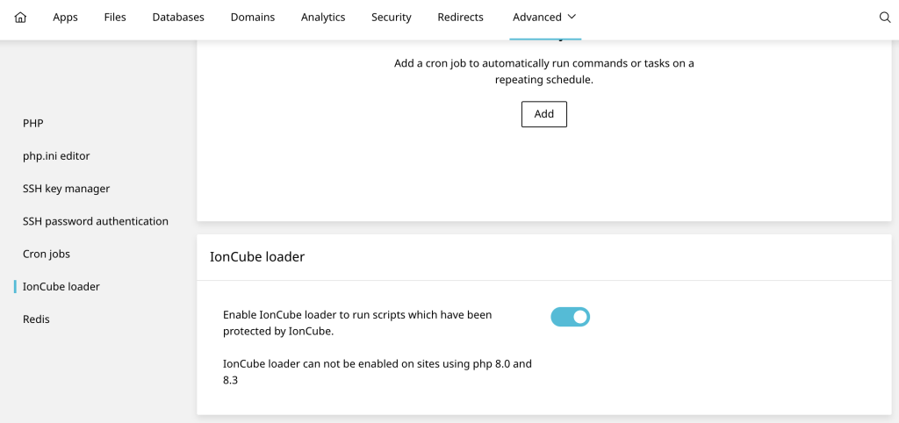Screen dimensions: 899x423
Task: Go to the Analytics tab
Action: (323, 18)
